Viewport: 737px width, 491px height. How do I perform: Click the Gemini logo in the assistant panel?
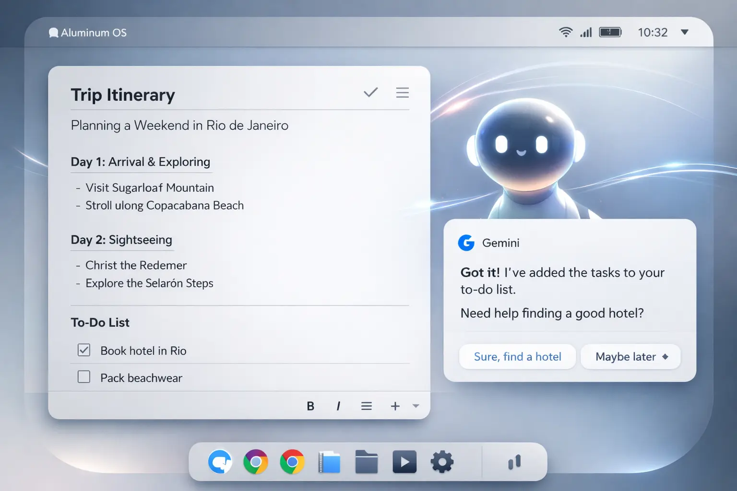[x=466, y=243]
